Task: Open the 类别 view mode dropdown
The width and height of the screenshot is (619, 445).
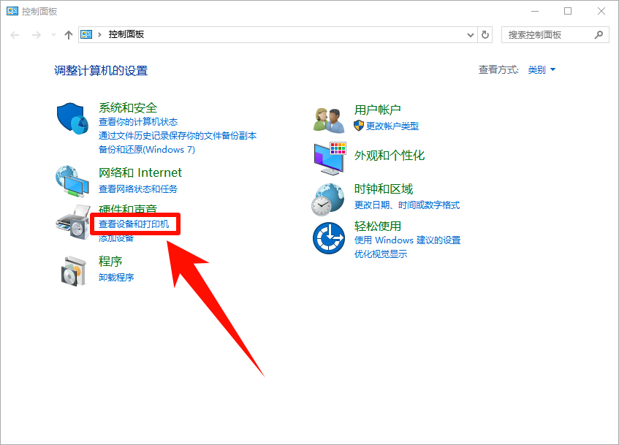Action: click(x=539, y=69)
